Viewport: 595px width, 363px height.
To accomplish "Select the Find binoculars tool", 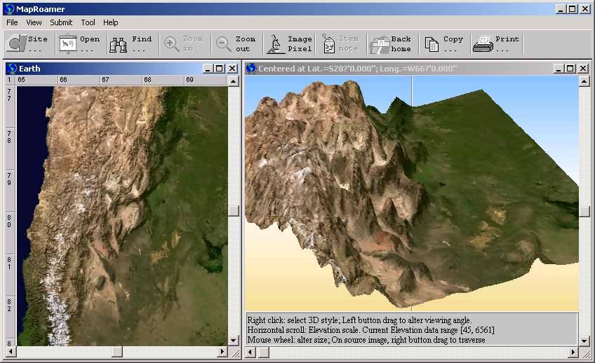I will (x=118, y=45).
